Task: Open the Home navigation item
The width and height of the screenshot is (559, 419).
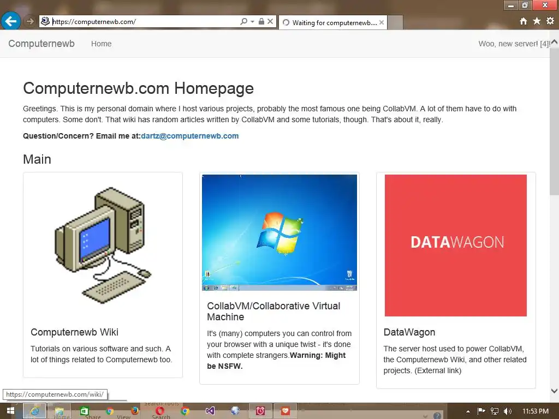Action: 101,44
